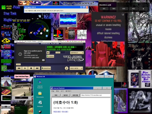
Task: Skip to previous track in Webdeck Player
Action: [19, 68]
